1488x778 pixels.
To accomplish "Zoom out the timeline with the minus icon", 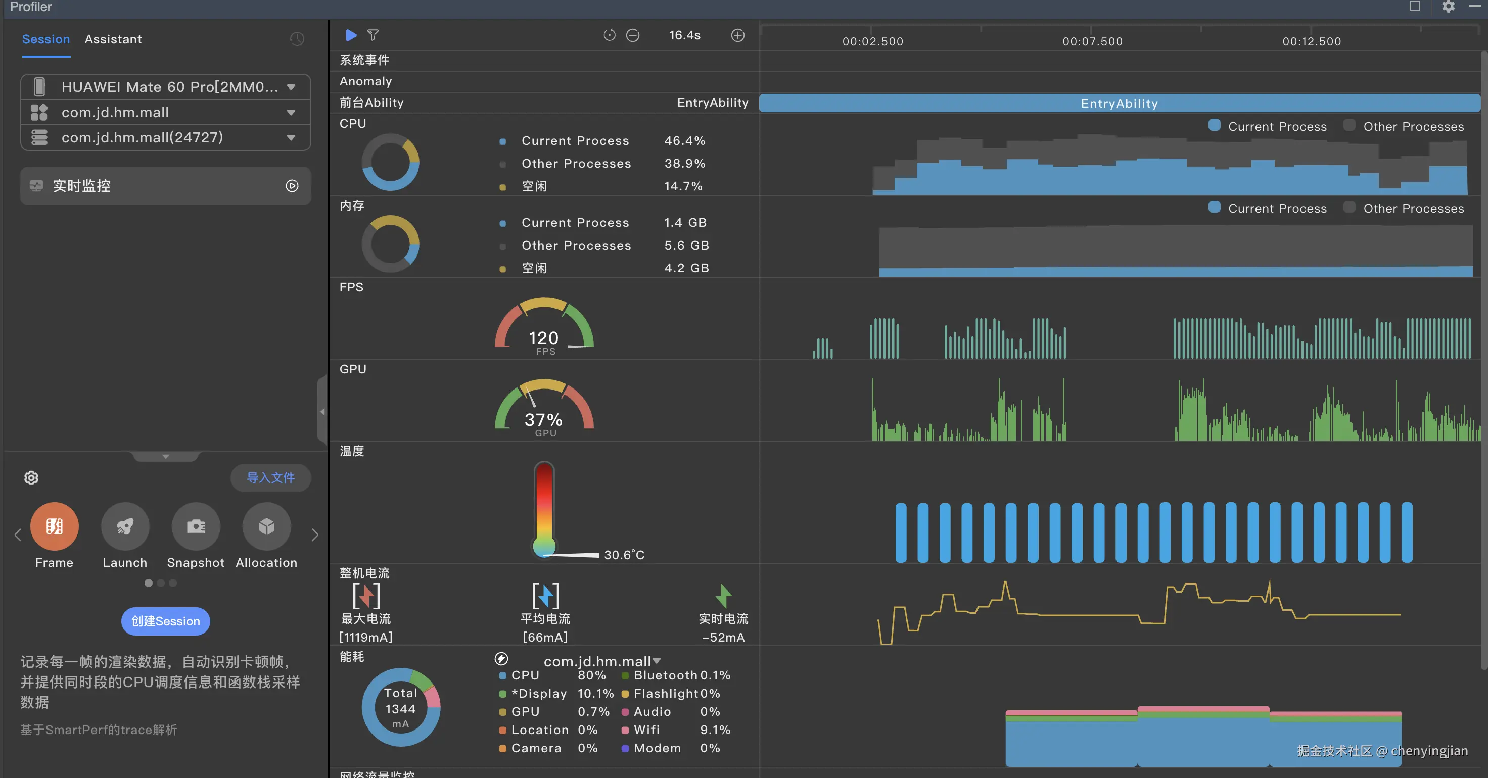I will point(632,35).
